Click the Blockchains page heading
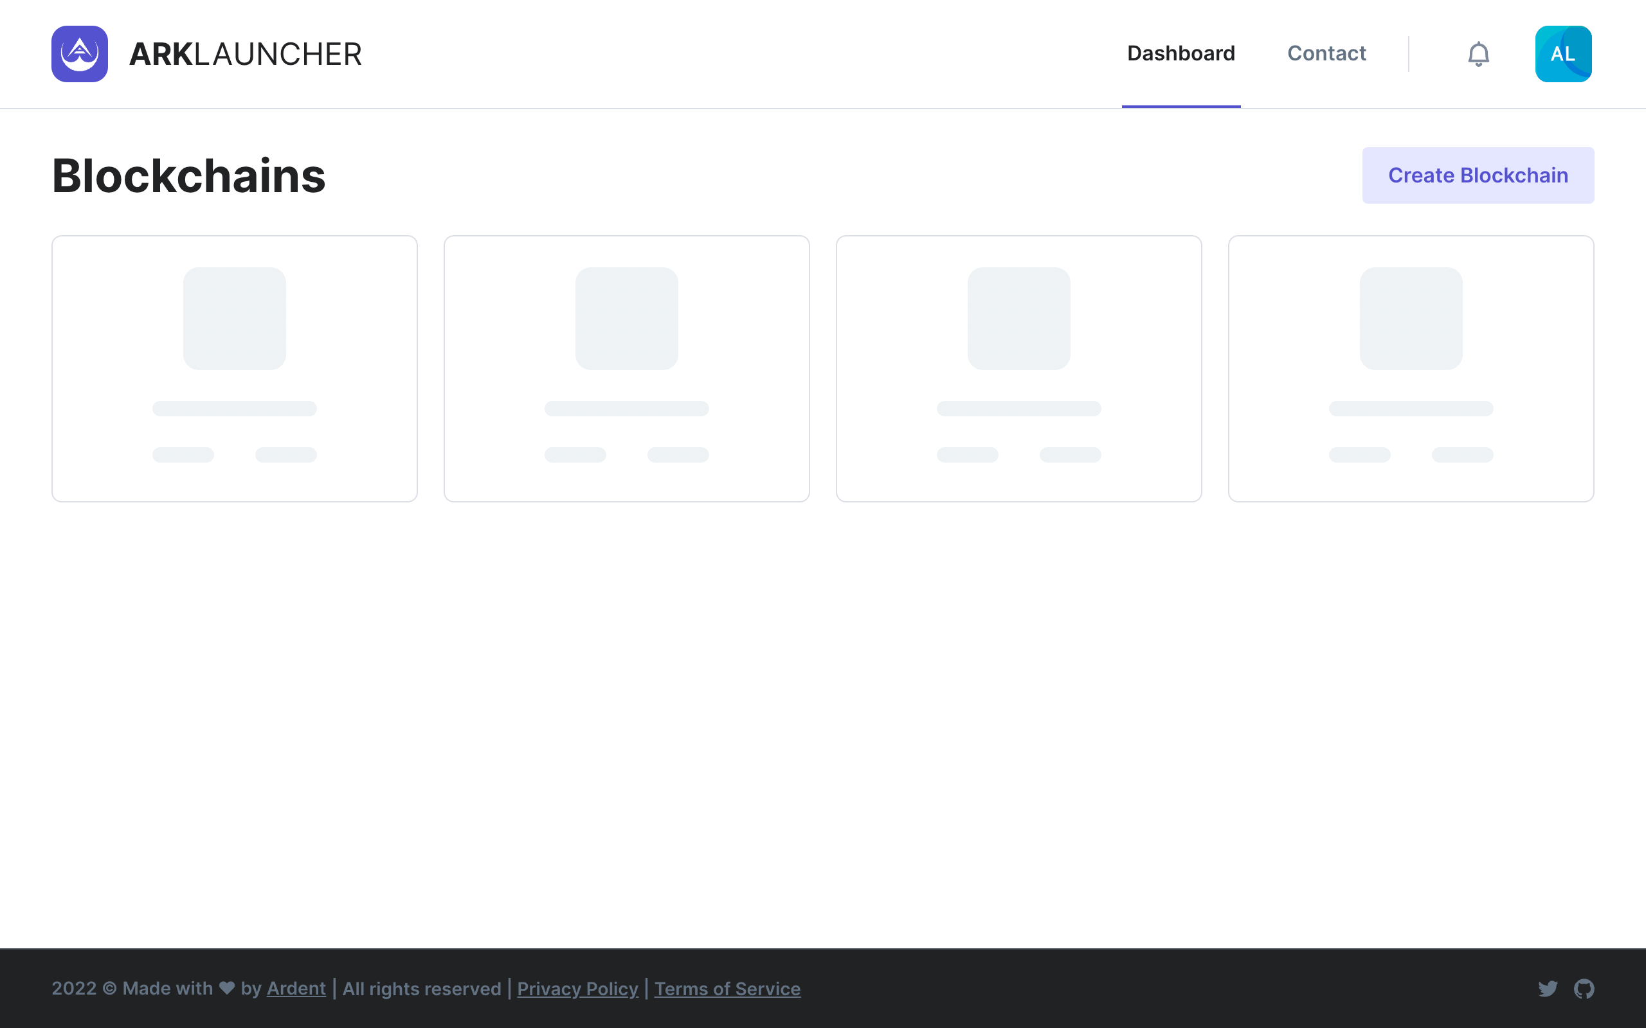This screenshot has width=1646, height=1028. tap(188, 176)
